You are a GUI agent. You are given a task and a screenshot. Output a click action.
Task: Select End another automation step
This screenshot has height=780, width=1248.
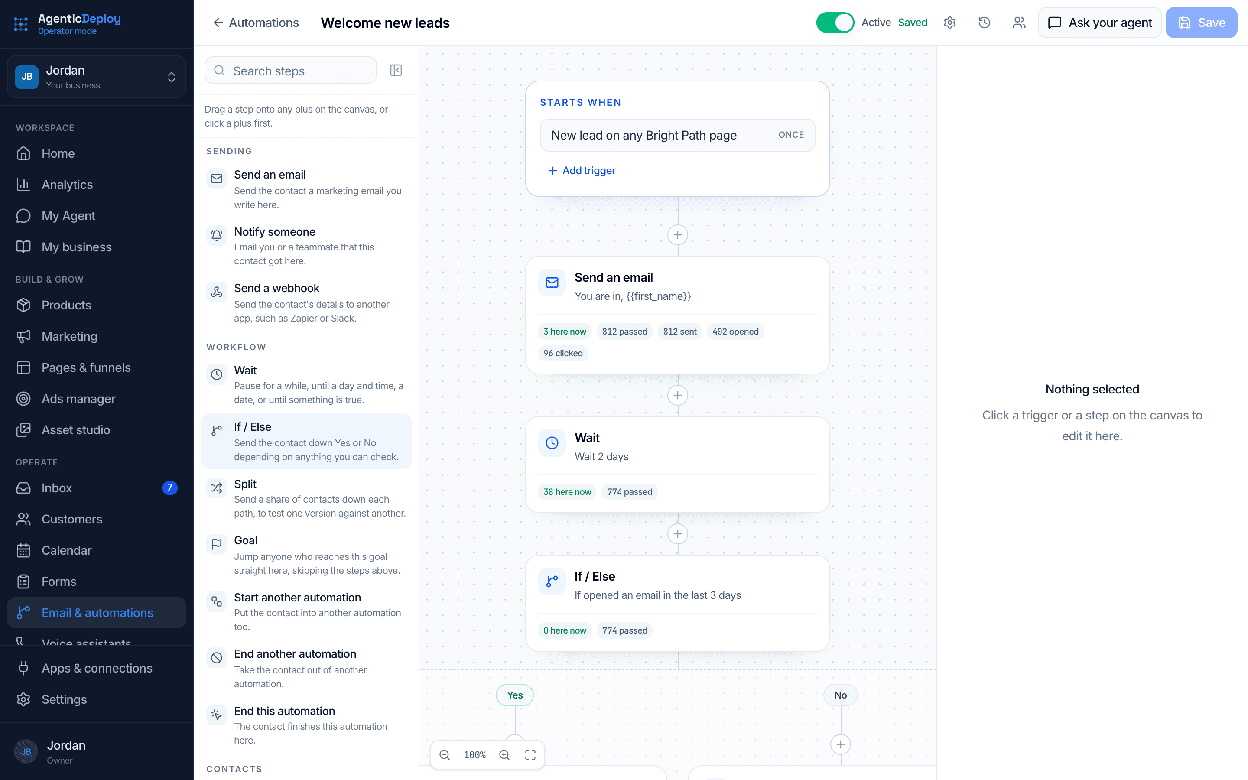point(306,669)
